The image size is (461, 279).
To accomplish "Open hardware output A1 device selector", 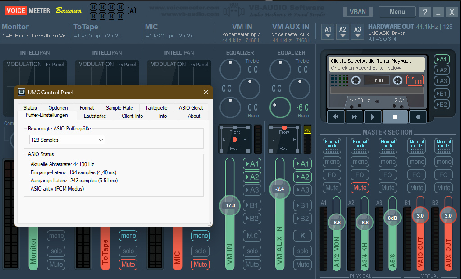I will [x=328, y=32].
